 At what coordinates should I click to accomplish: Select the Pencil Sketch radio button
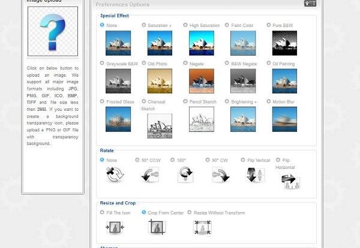click(x=185, y=101)
